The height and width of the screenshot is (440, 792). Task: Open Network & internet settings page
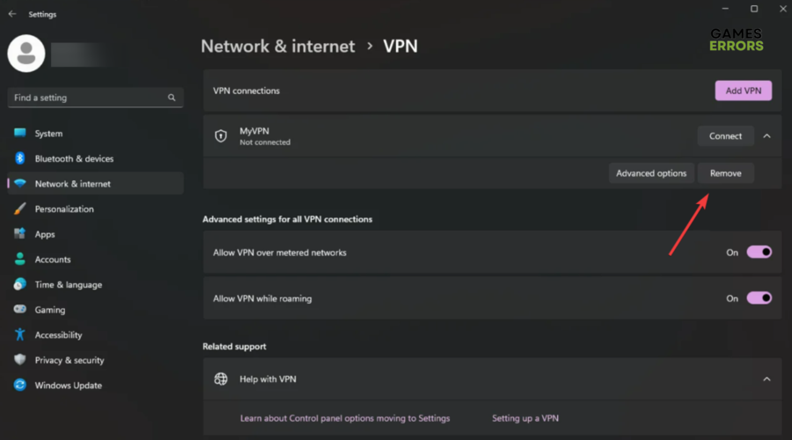tap(73, 184)
